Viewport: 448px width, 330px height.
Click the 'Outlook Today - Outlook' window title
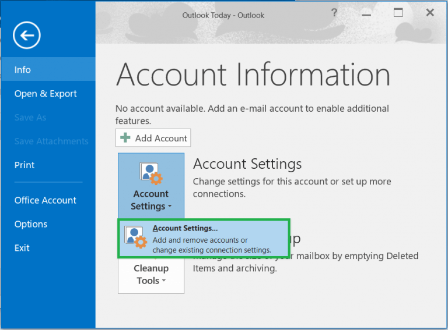click(x=223, y=15)
